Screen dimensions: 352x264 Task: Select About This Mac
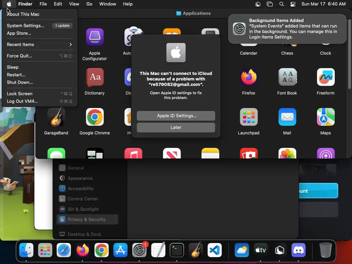(x=40, y=14)
